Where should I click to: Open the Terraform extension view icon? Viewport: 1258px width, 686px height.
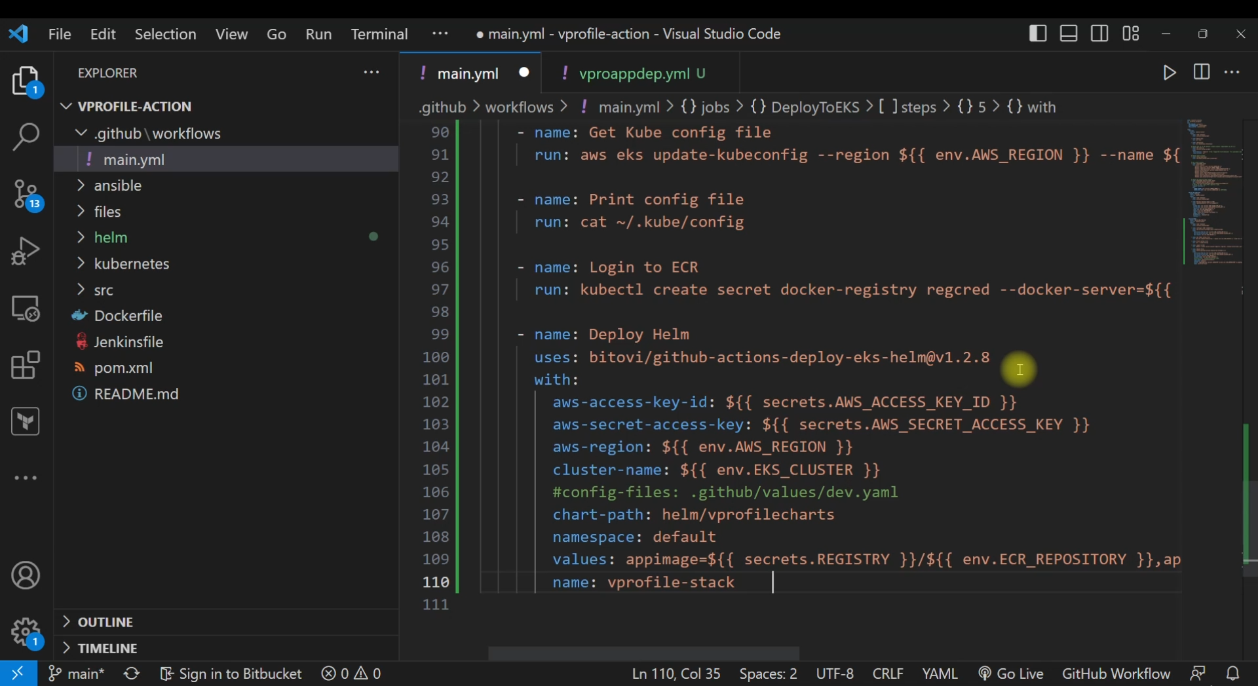pos(26,422)
